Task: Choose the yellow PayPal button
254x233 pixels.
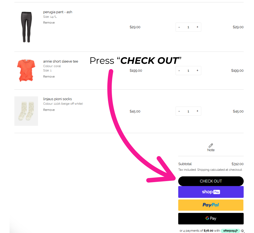Action: coord(211,205)
